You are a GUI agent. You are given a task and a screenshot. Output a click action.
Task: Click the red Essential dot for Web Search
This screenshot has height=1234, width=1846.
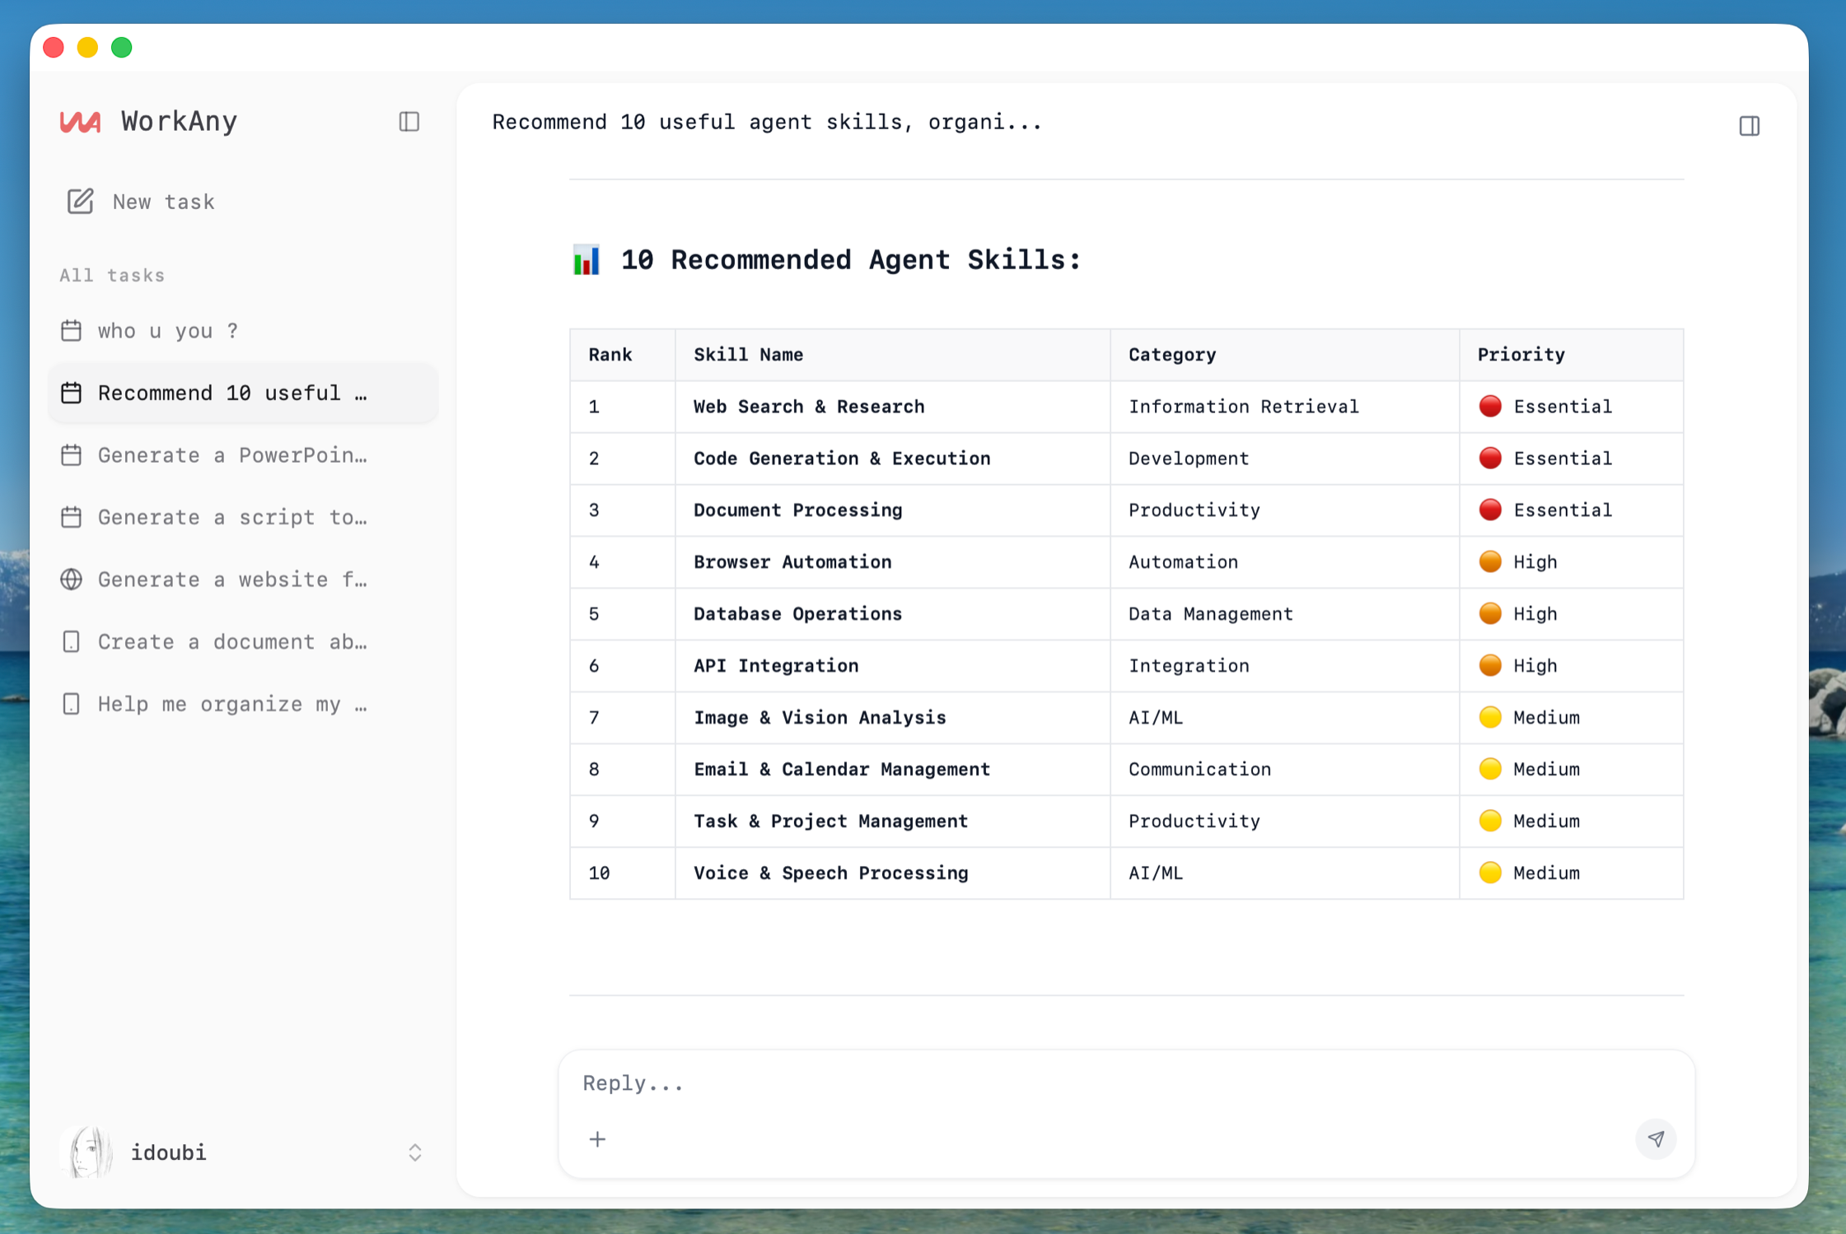(x=1489, y=407)
